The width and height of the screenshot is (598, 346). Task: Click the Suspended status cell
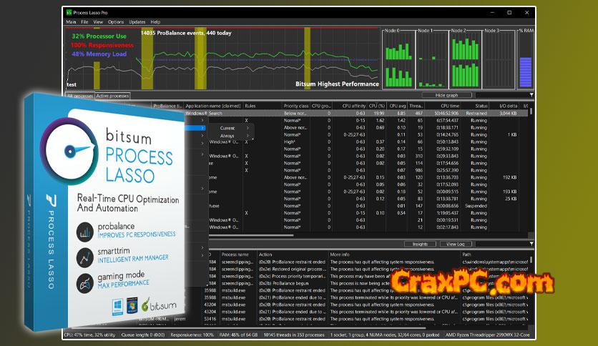click(476, 206)
